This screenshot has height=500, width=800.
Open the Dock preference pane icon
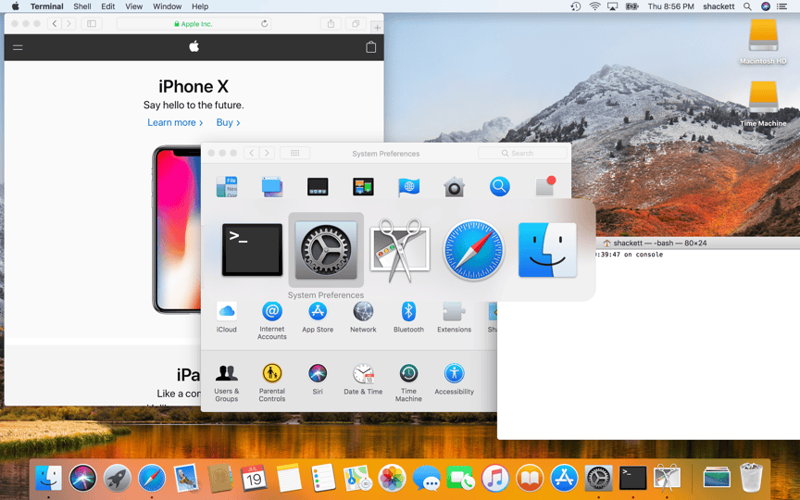coord(318,187)
